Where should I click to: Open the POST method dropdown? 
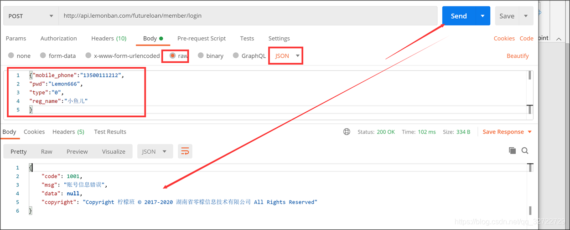31,16
